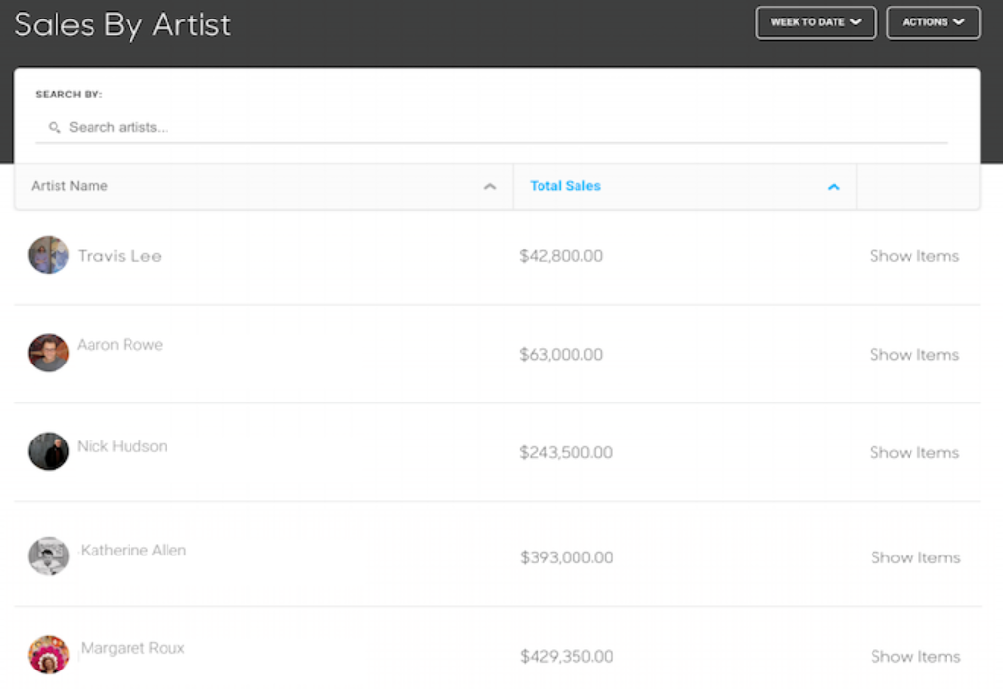Click Aaron Rowe's avatar photo
The image size is (1003, 689).
pyautogui.click(x=49, y=353)
